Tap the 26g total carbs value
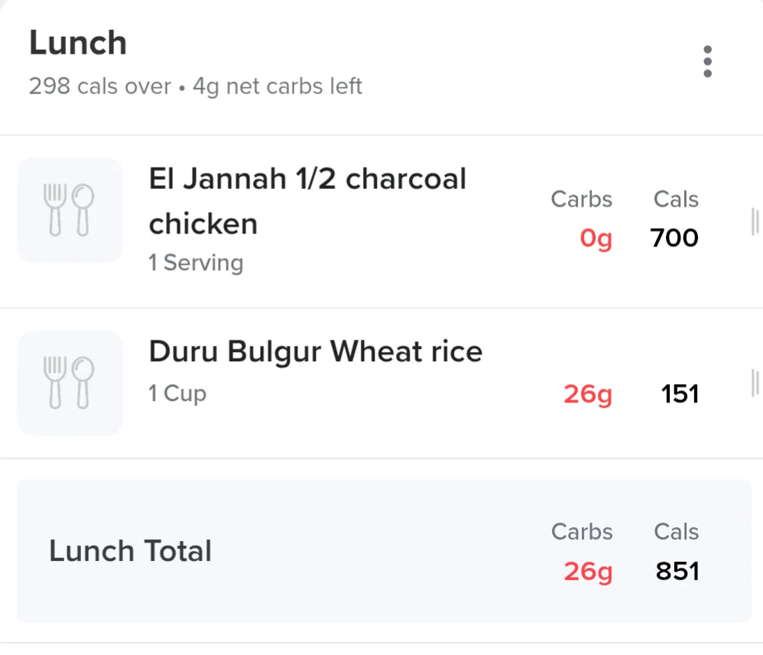The width and height of the screenshot is (763, 655). [x=588, y=572]
